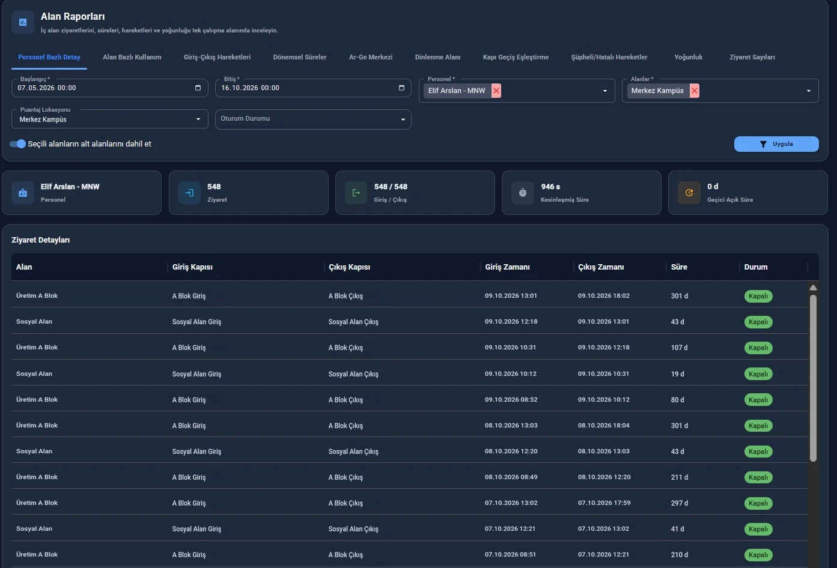Open the Dönemsel Süreler tab

click(x=300, y=58)
